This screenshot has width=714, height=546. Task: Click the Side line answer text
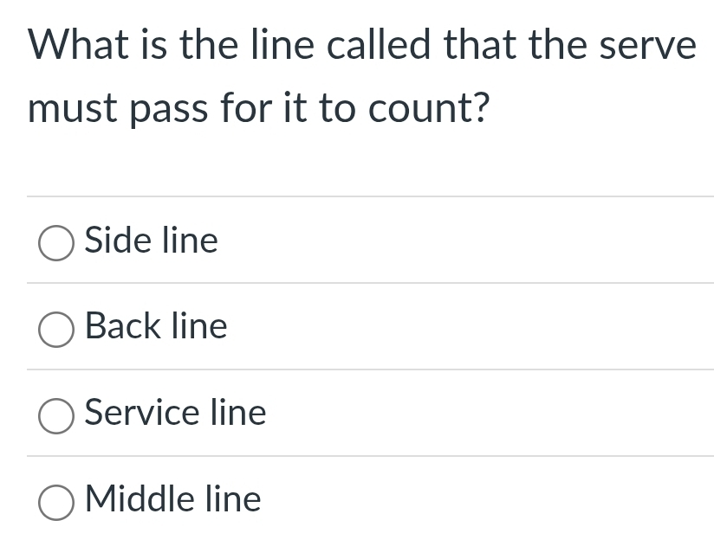pos(151,241)
